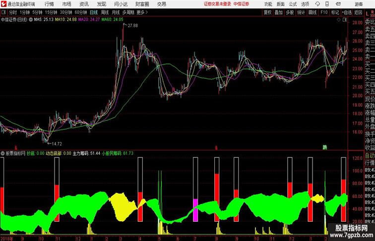
Task: Click the 14.72 low price label
Action: click(57, 144)
